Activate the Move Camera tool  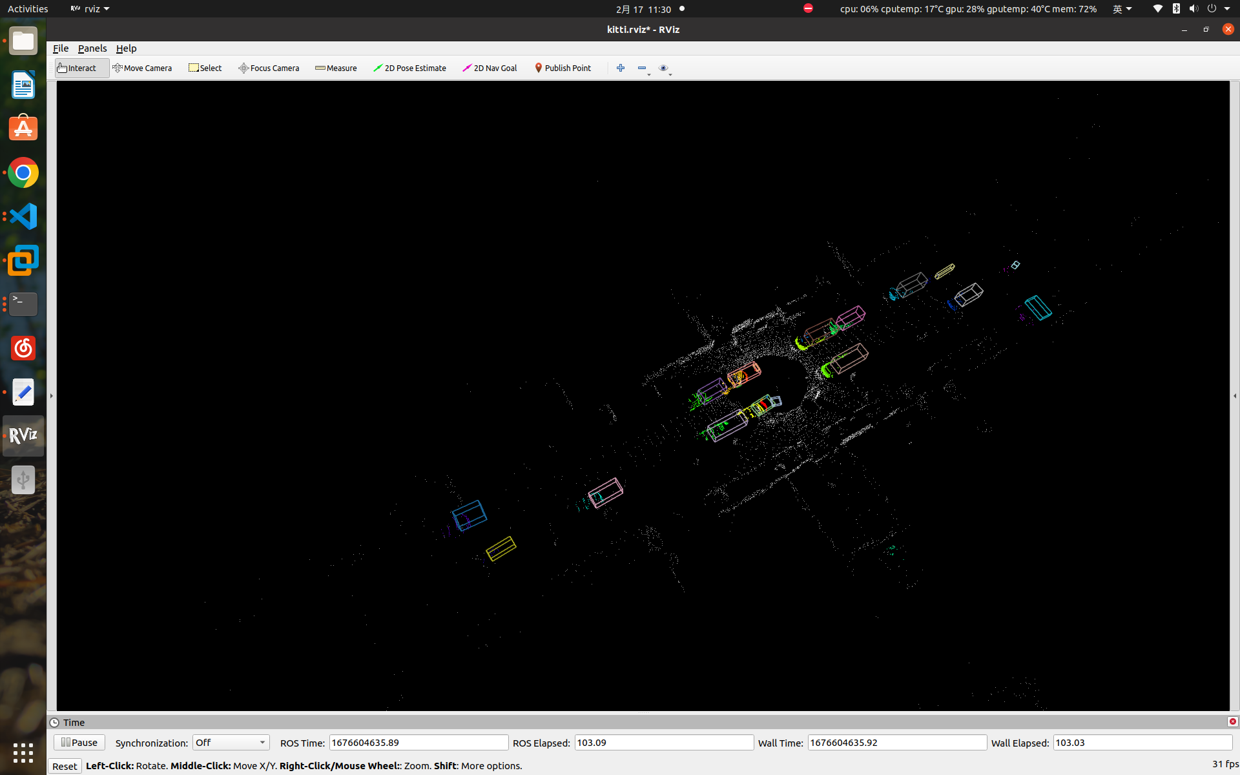[x=142, y=68]
